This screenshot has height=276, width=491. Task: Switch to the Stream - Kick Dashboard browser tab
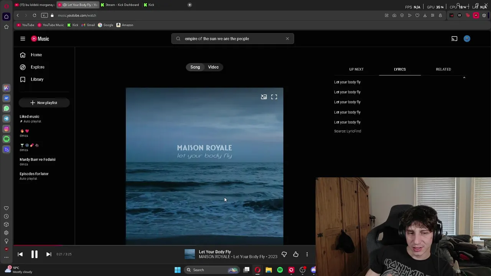tap(120, 5)
